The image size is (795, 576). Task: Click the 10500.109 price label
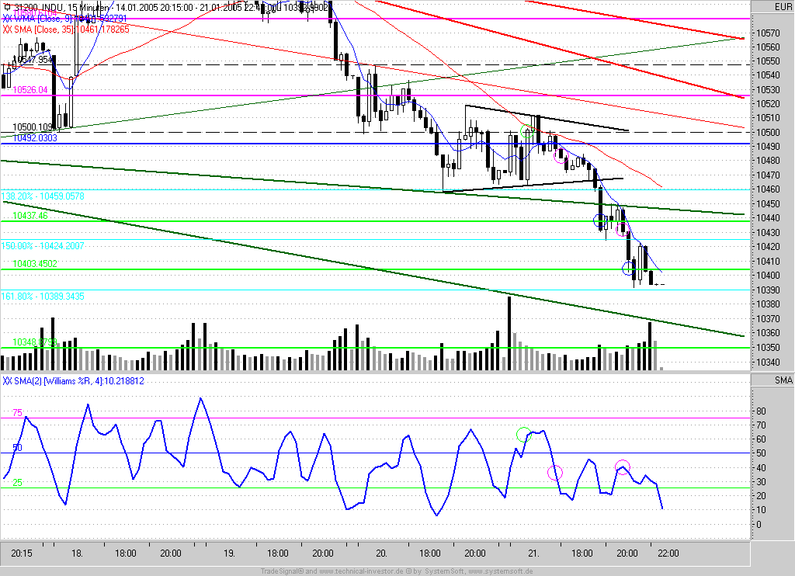point(33,127)
